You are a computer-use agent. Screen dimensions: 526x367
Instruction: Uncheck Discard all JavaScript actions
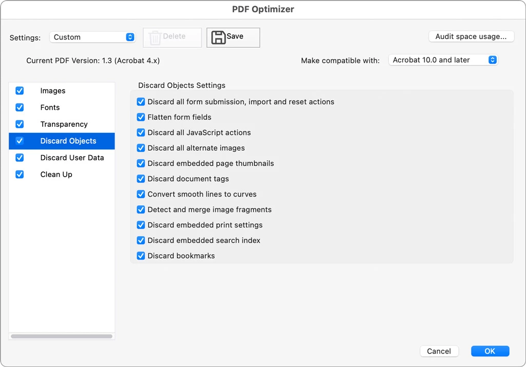click(141, 132)
